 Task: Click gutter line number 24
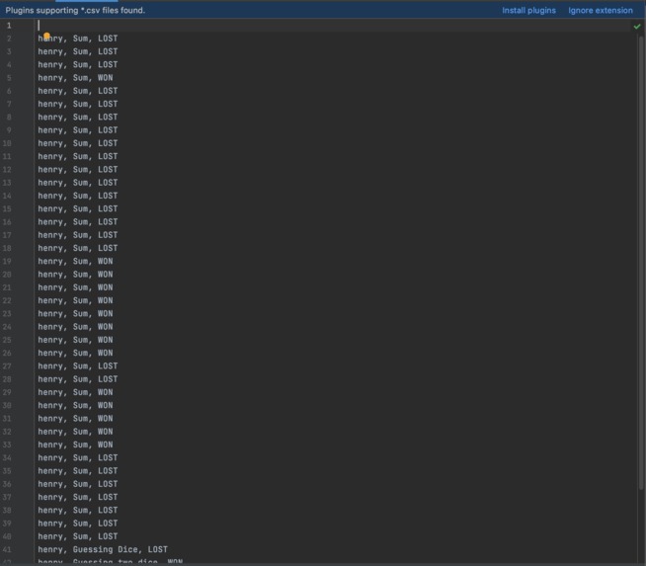(x=7, y=327)
